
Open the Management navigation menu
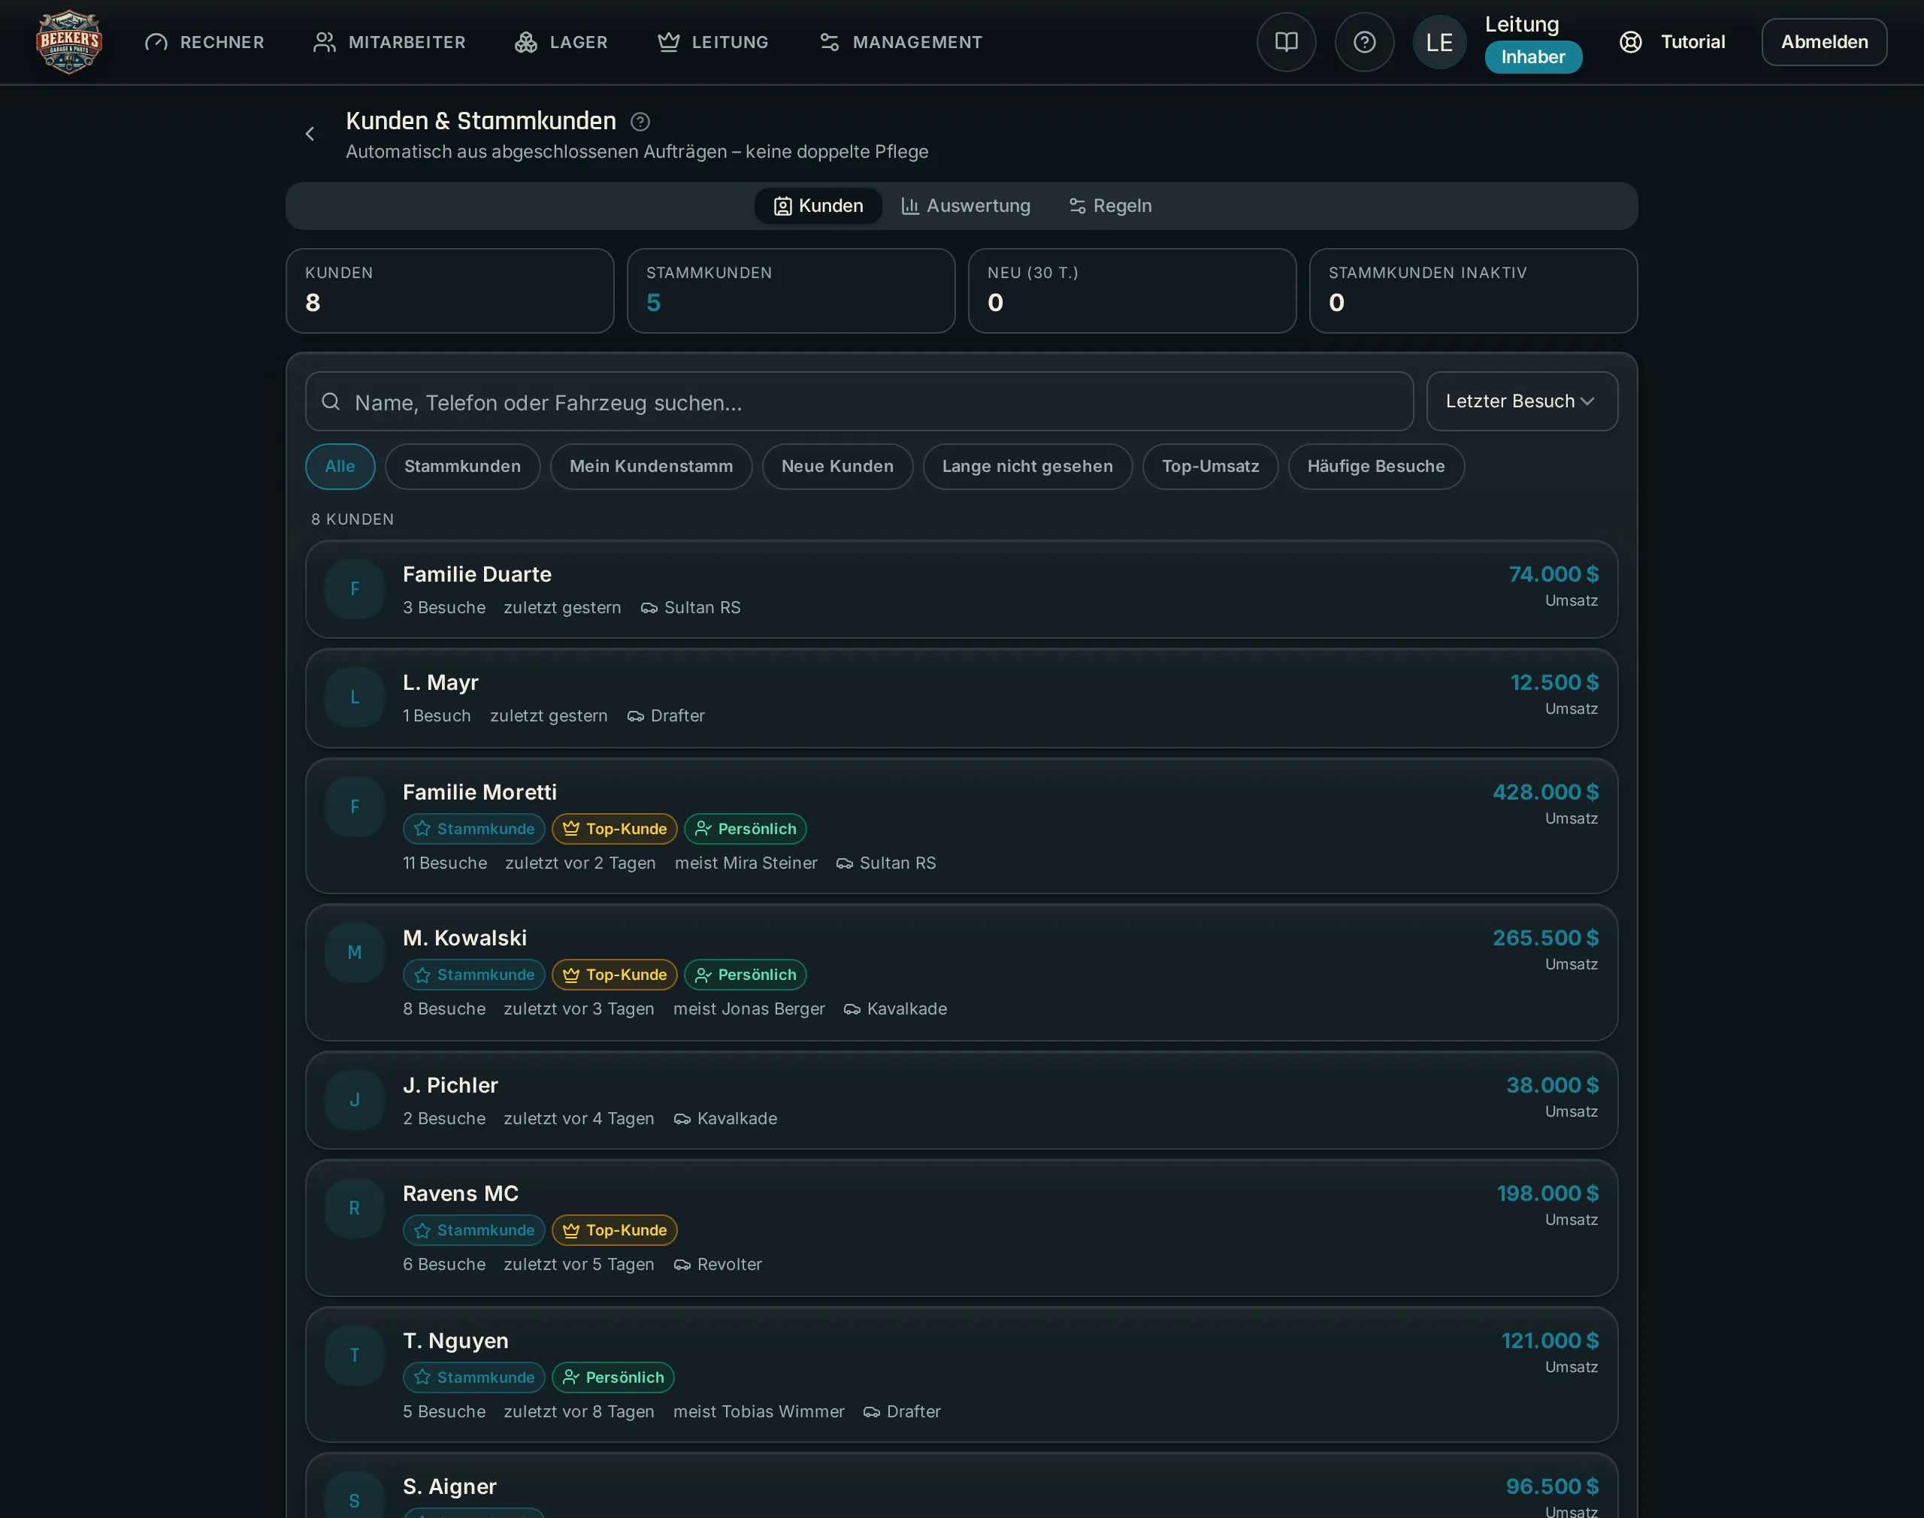900,42
